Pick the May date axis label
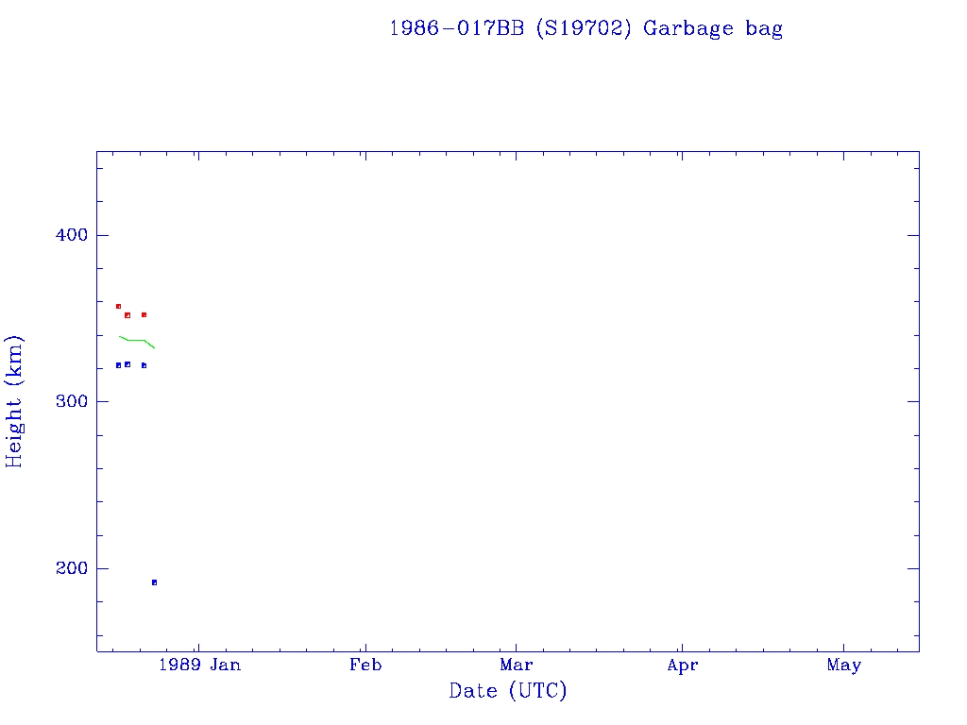 (x=843, y=666)
